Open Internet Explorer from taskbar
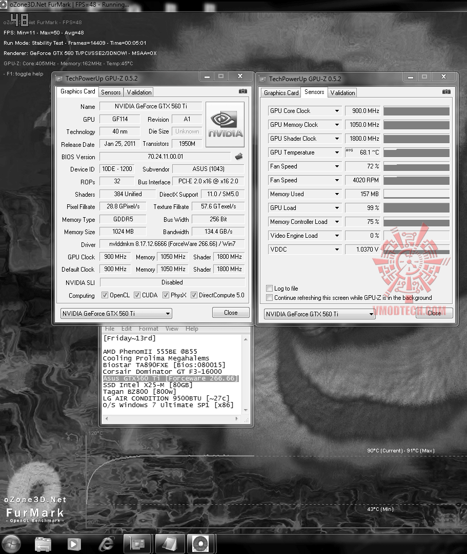 click(106, 544)
